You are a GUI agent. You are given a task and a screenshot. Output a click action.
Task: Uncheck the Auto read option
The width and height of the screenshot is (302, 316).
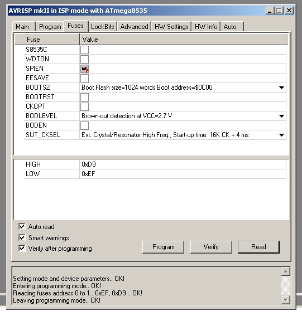point(22,226)
